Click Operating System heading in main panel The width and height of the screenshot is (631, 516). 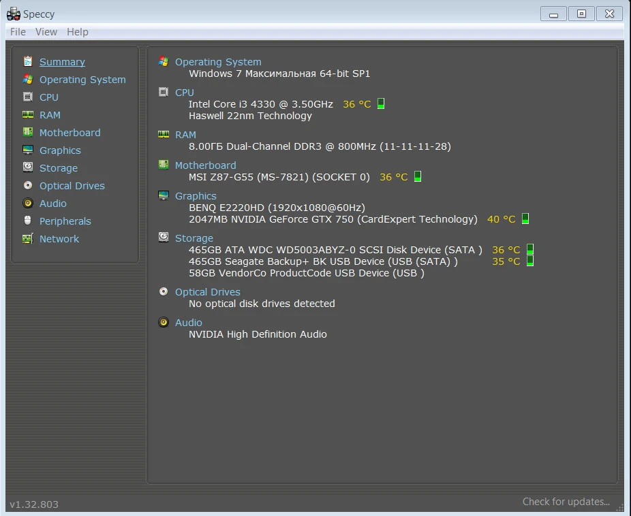point(218,62)
